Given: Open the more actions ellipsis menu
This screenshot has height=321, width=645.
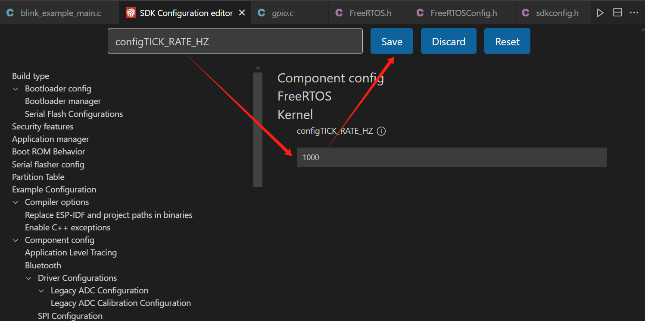Looking at the screenshot, I should 634,13.
